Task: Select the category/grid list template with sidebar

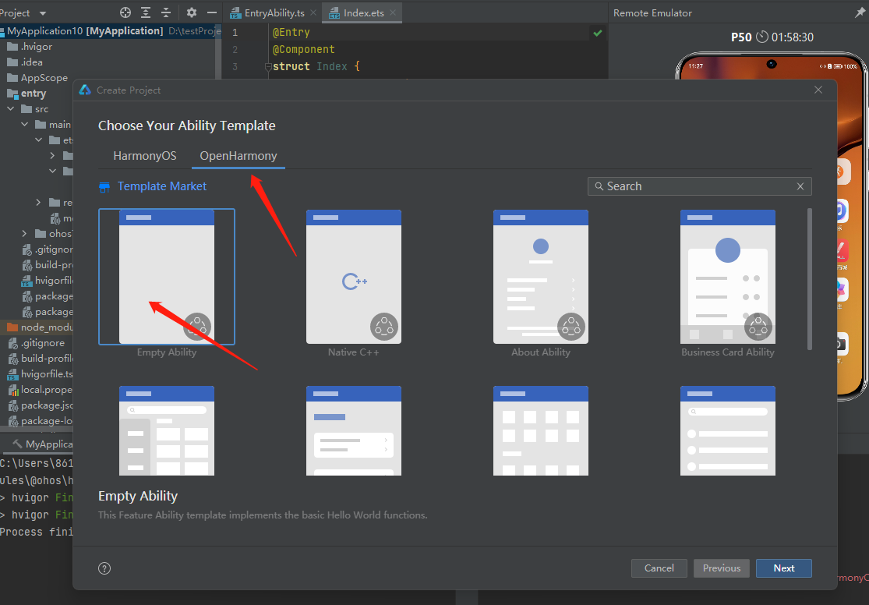Action: (167, 431)
